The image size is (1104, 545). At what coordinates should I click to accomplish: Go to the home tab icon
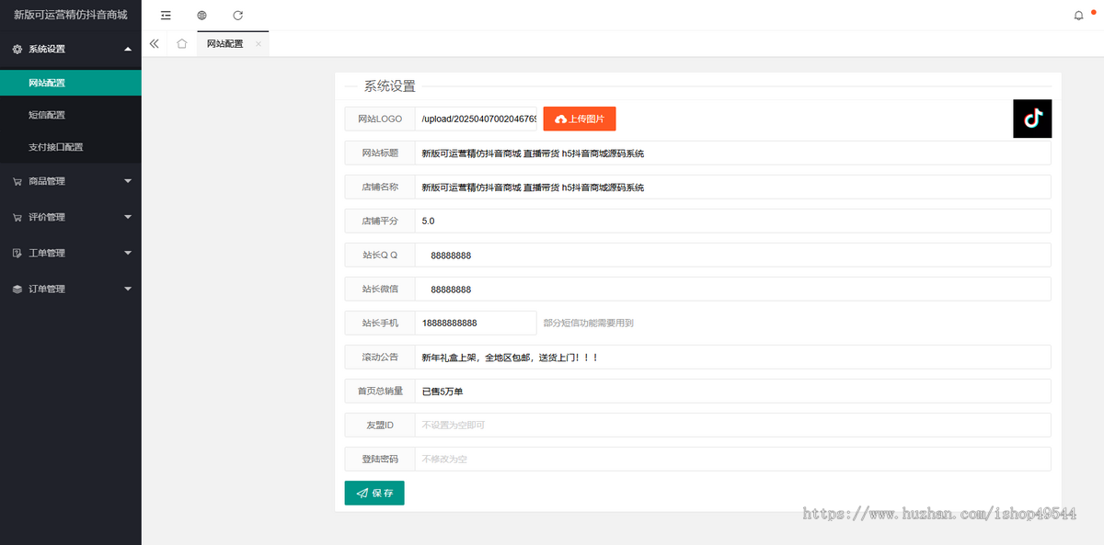[x=182, y=43]
